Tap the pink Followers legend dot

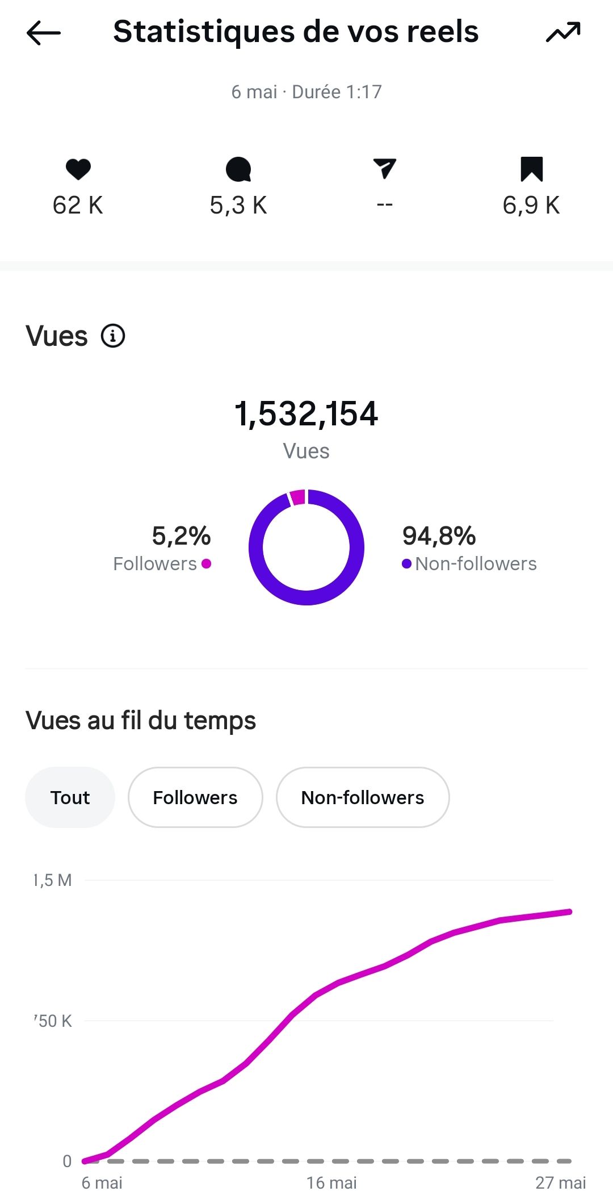207,563
